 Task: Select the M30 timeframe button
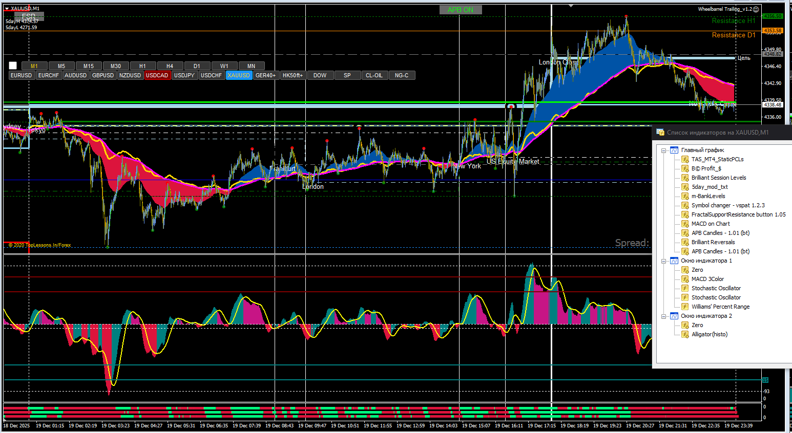pos(116,66)
